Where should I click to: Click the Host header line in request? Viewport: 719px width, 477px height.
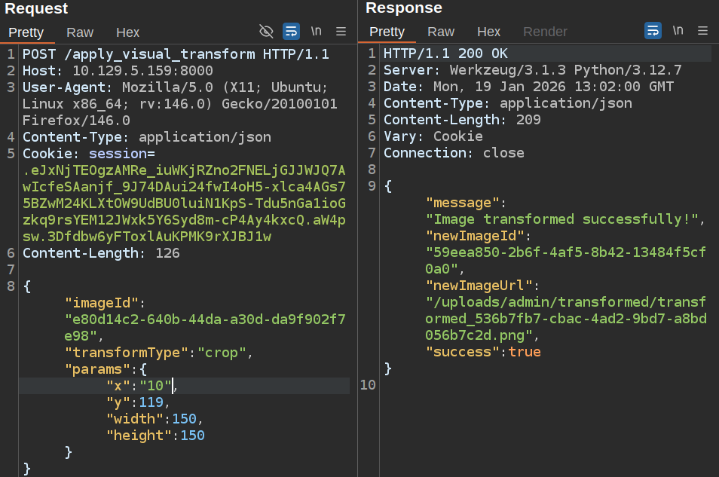[118, 71]
